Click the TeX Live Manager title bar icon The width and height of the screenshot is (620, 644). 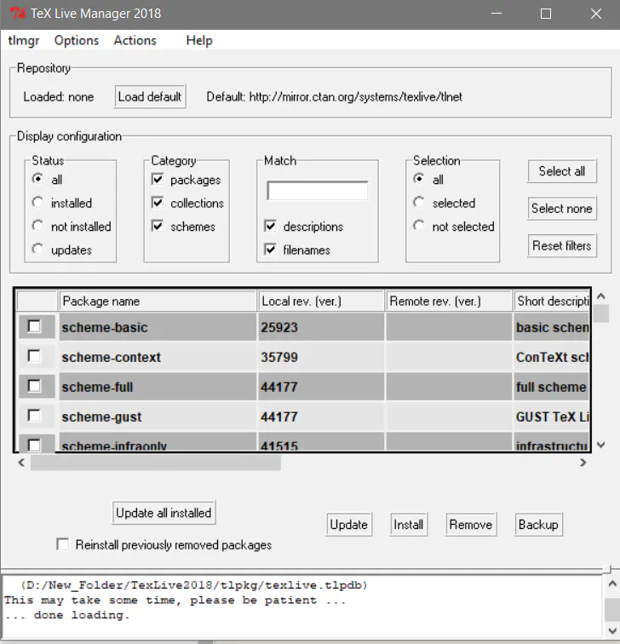pos(18,14)
